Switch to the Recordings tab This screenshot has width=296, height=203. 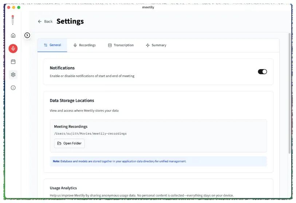click(x=84, y=45)
